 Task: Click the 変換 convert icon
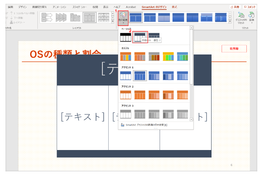[252, 16]
